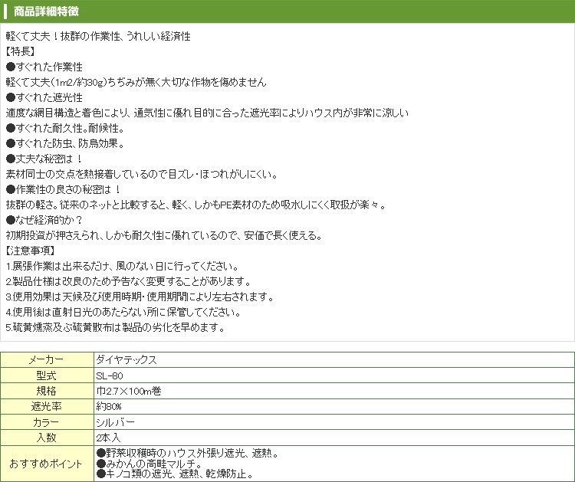575x482 pixels.
Task: Click the bullet ●すぐれた作業性
Action: click(44, 67)
